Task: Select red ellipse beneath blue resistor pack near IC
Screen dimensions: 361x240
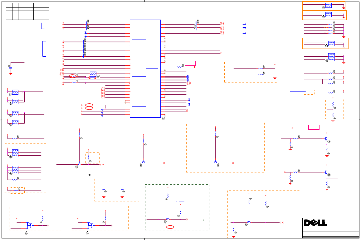Action: 92,78
